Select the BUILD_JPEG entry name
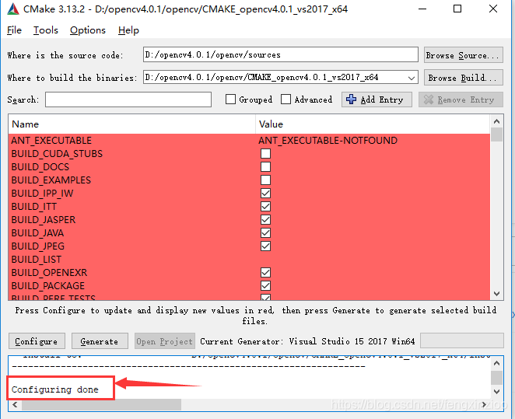This screenshot has height=419, width=515. tap(38, 246)
